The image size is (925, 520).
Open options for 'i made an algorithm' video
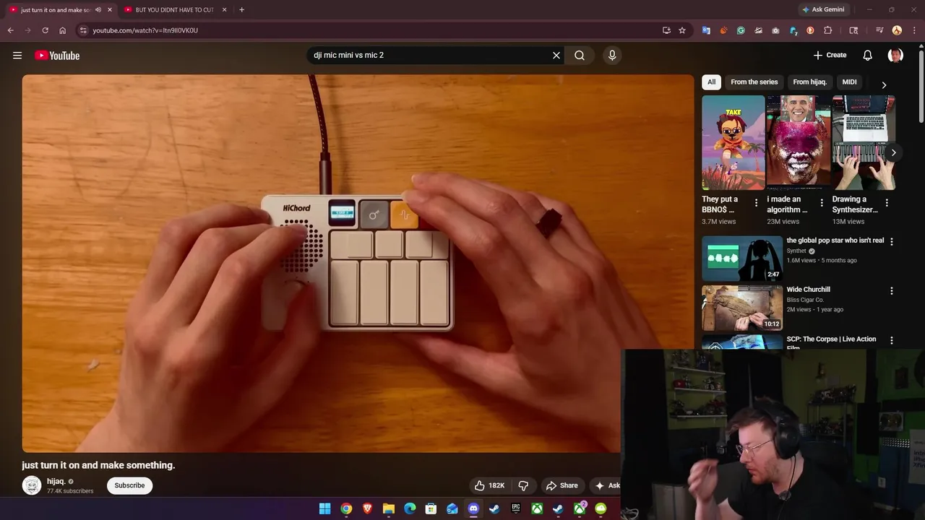(821, 203)
